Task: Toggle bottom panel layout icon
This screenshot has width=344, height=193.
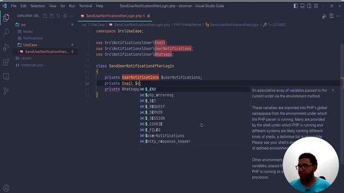Action: 302,6
